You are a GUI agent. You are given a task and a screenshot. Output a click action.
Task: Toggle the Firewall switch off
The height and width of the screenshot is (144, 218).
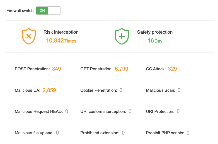48,11
